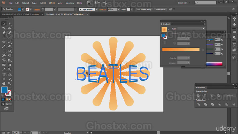Viewport: 238px width, 134px height.
Task: Select the Blend tool
Action: tap(9, 69)
